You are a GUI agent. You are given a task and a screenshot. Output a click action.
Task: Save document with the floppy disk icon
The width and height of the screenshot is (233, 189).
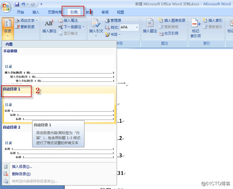click(17, 4)
